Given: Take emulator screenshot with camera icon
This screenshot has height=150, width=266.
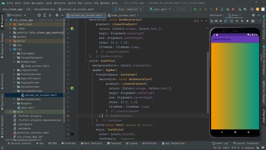Looking at the screenshot, I should point(253,21).
